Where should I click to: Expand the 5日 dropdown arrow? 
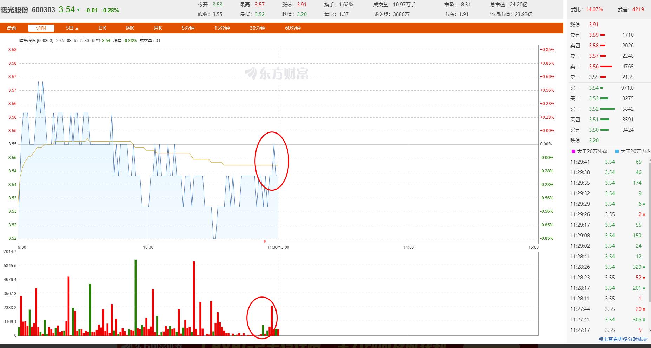tap(77, 28)
